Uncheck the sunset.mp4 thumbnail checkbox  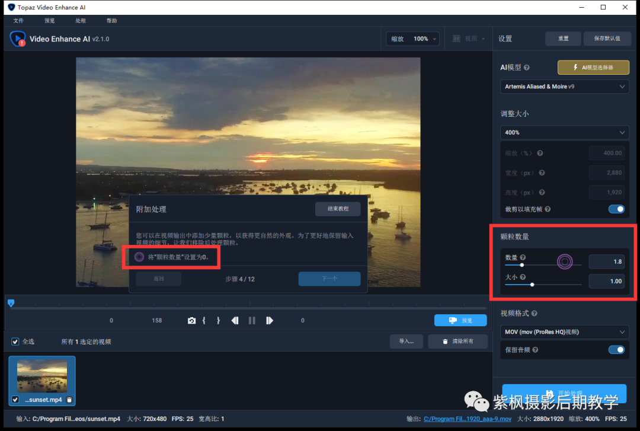[x=15, y=400]
